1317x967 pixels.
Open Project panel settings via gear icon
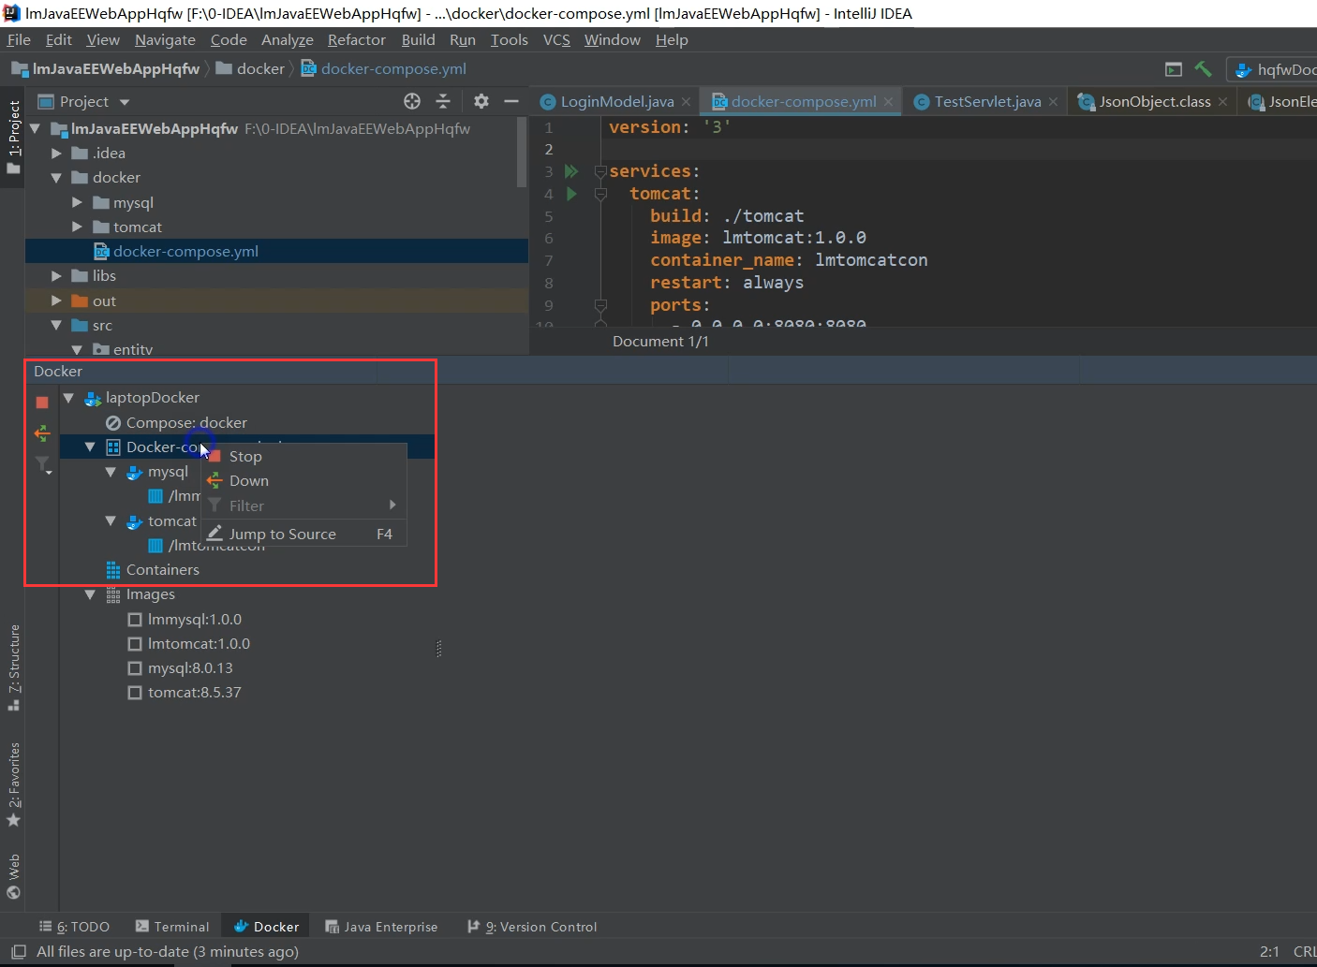481,101
